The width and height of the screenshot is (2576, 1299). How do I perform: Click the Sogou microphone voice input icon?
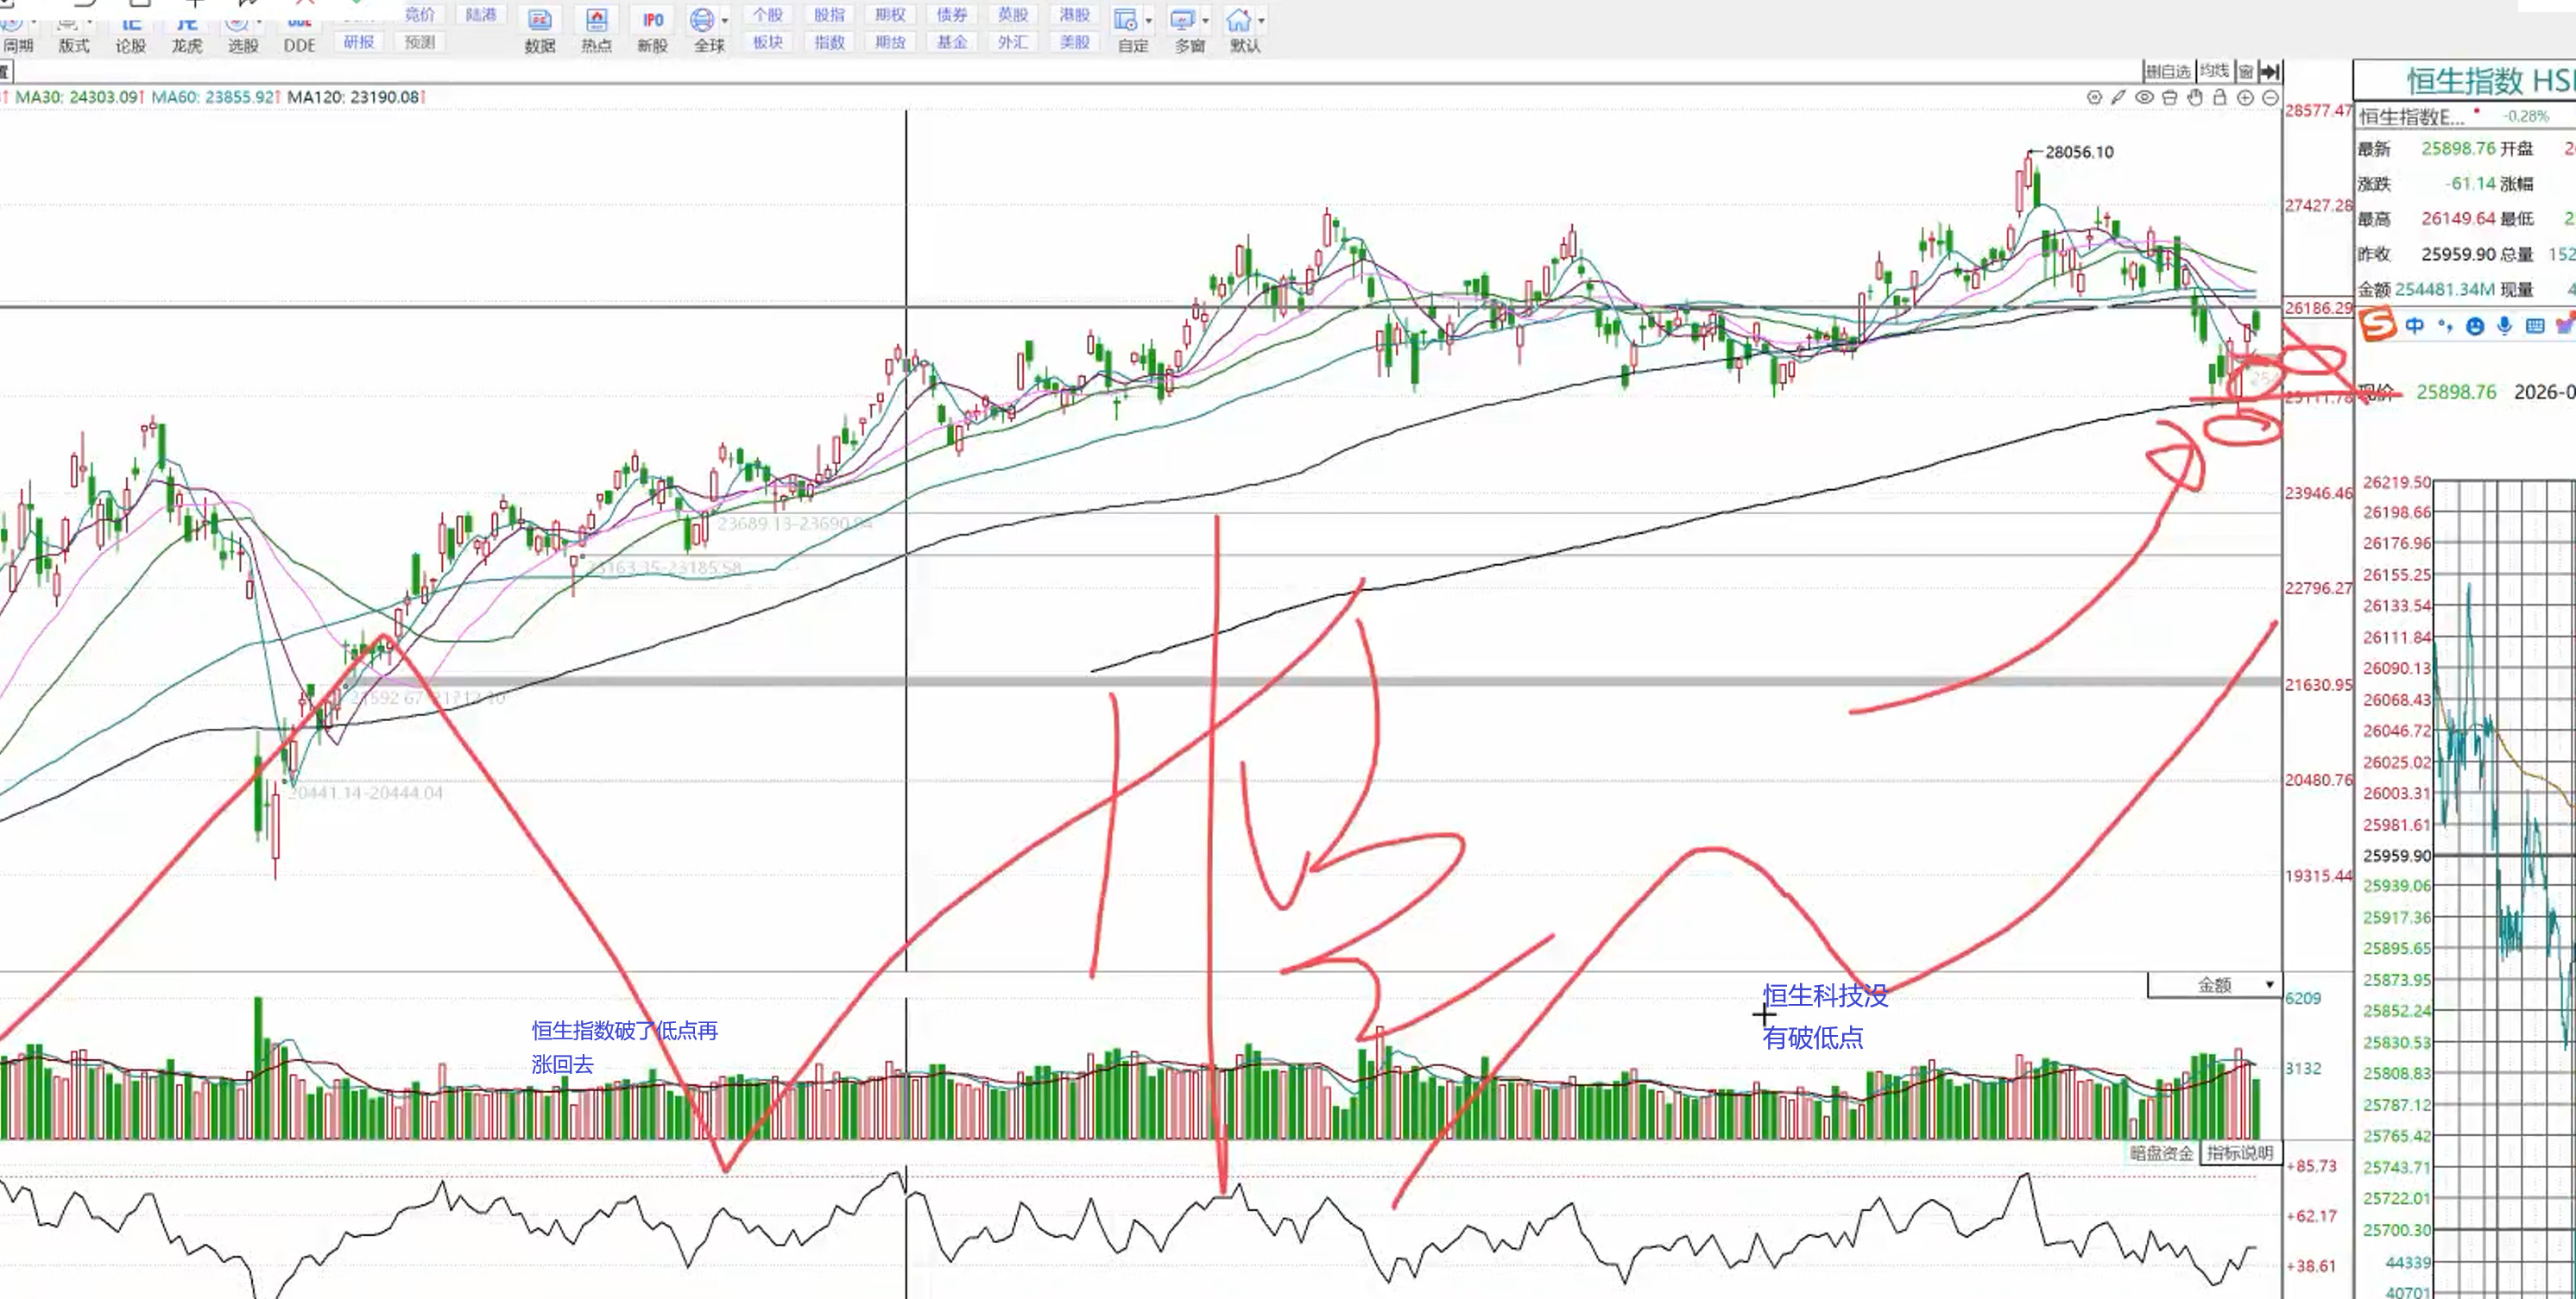tap(2504, 326)
